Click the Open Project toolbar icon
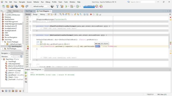 (x=12, y=6)
